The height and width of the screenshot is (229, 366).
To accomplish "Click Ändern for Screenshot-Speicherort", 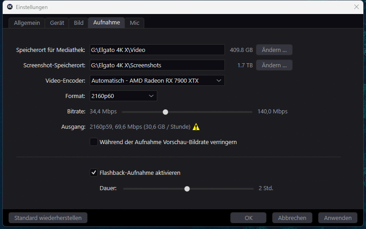I will click(x=274, y=65).
